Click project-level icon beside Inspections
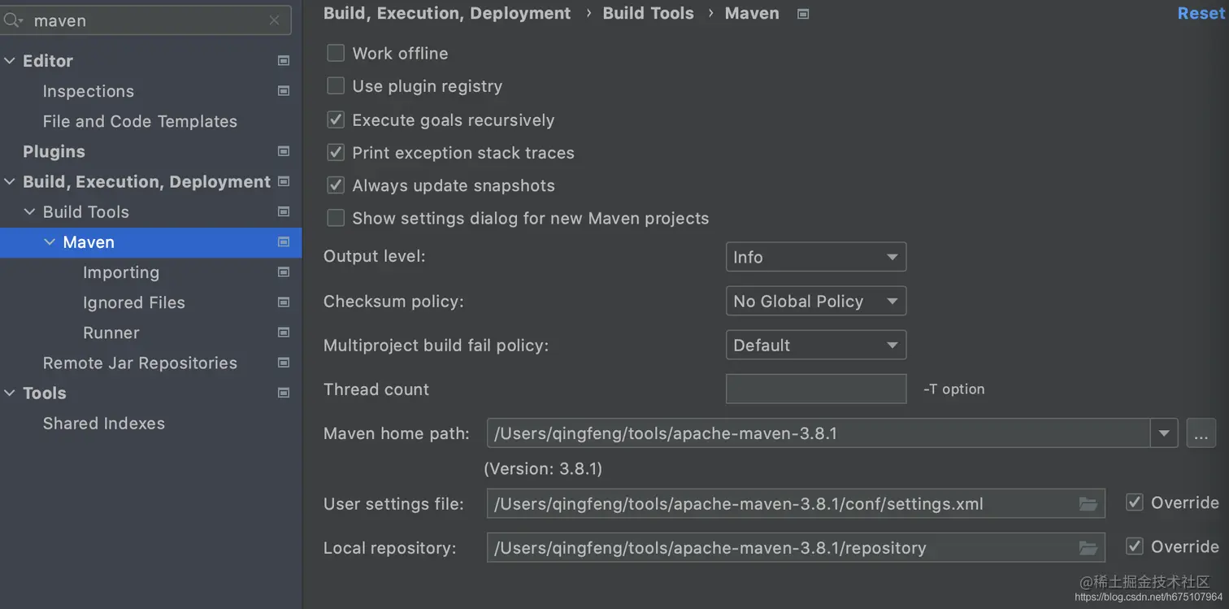The height and width of the screenshot is (609, 1229). 284,91
